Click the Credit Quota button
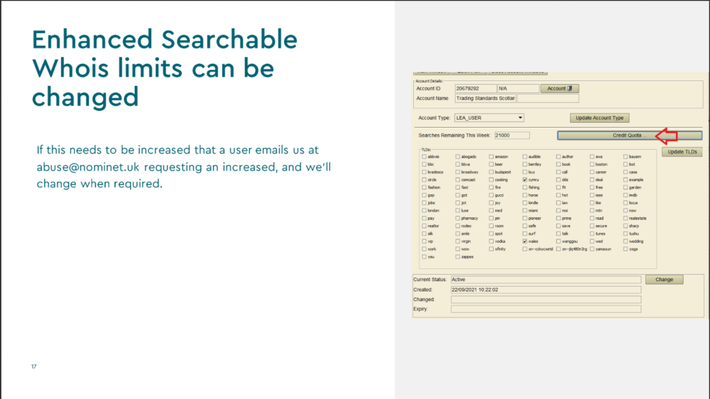The height and width of the screenshot is (399, 710). click(x=629, y=135)
